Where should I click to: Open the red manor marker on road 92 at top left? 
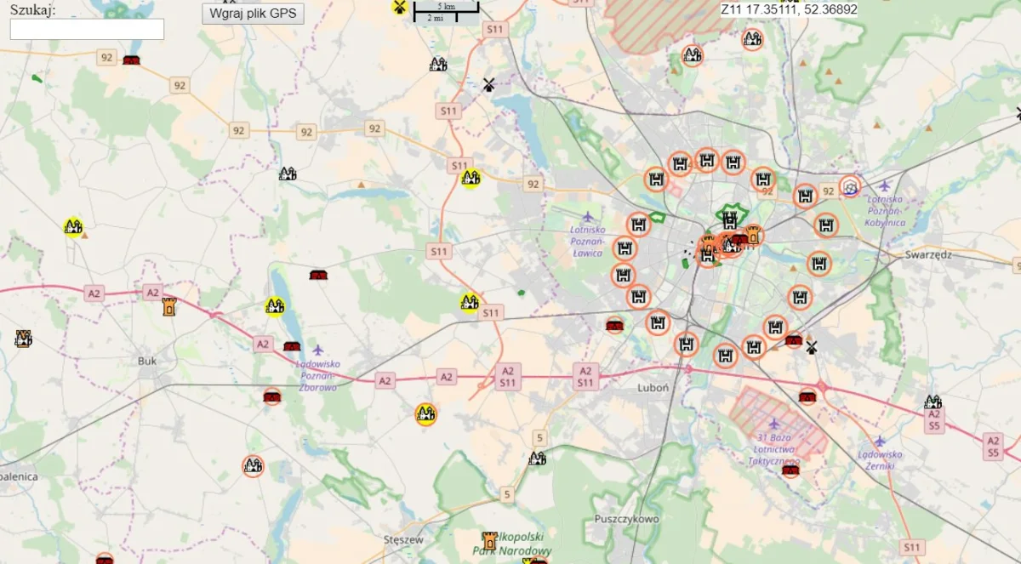[131, 60]
